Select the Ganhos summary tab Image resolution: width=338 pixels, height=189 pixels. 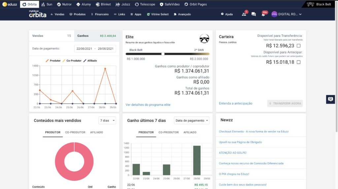[97, 36]
